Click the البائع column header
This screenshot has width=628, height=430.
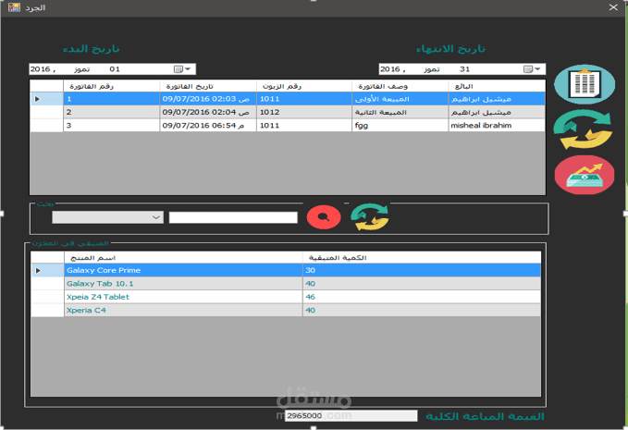(x=497, y=86)
